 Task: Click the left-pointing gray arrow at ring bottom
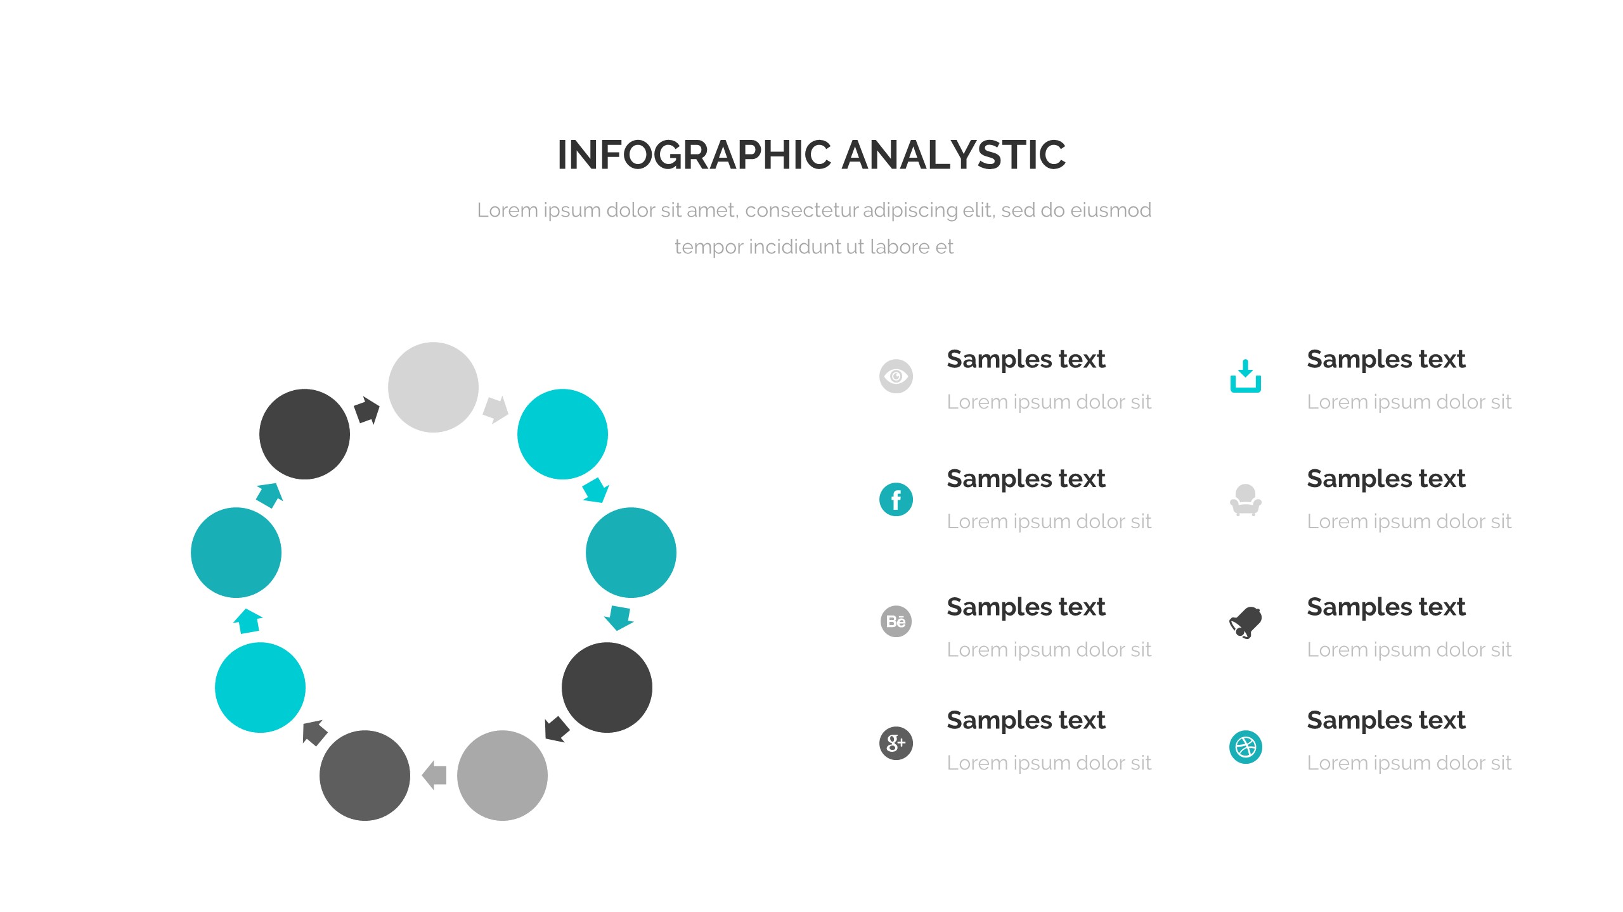tap(435, 775)
